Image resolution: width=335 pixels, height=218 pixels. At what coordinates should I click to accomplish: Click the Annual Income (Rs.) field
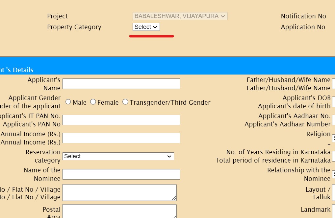point(121,138)
